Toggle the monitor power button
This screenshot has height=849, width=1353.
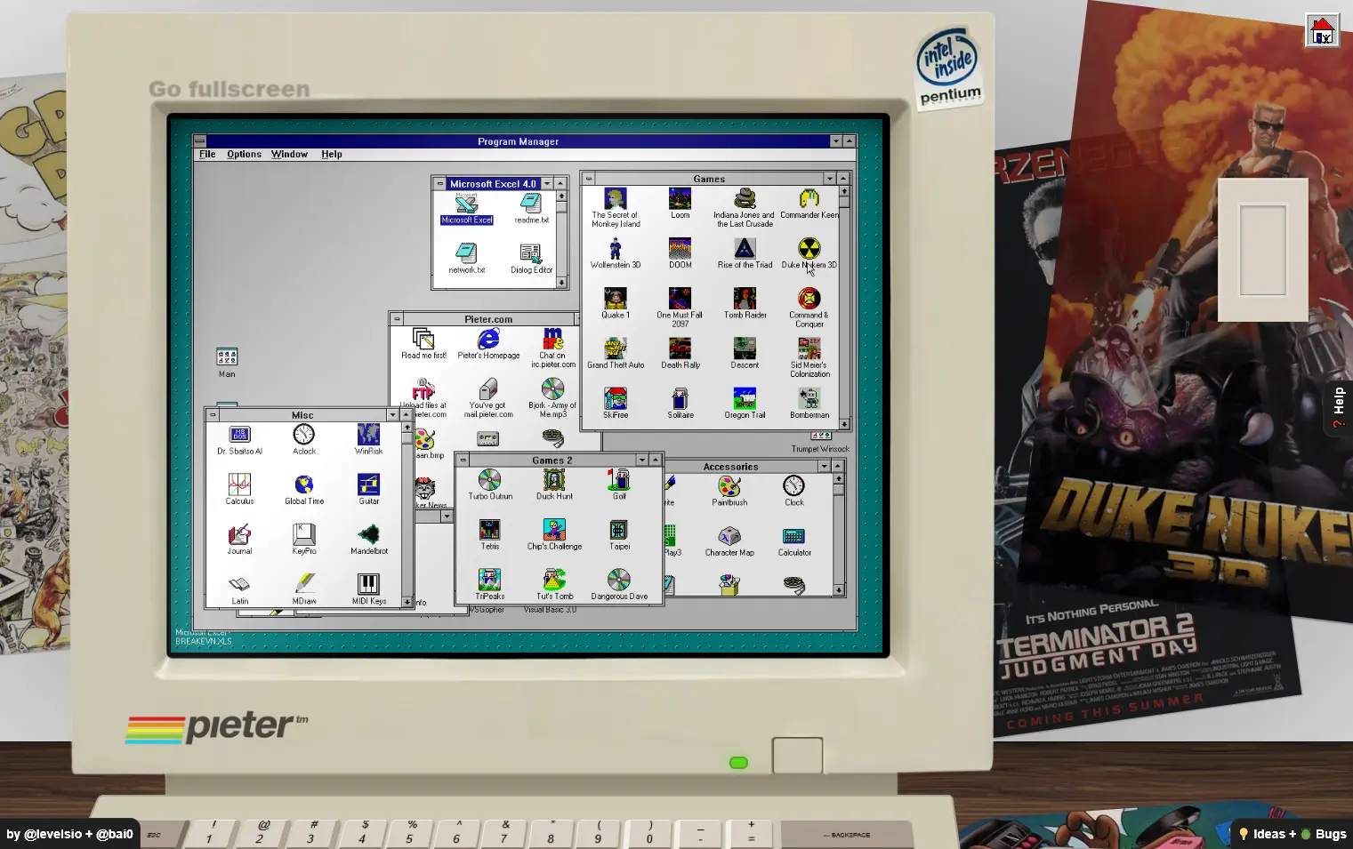coord(797,756)
